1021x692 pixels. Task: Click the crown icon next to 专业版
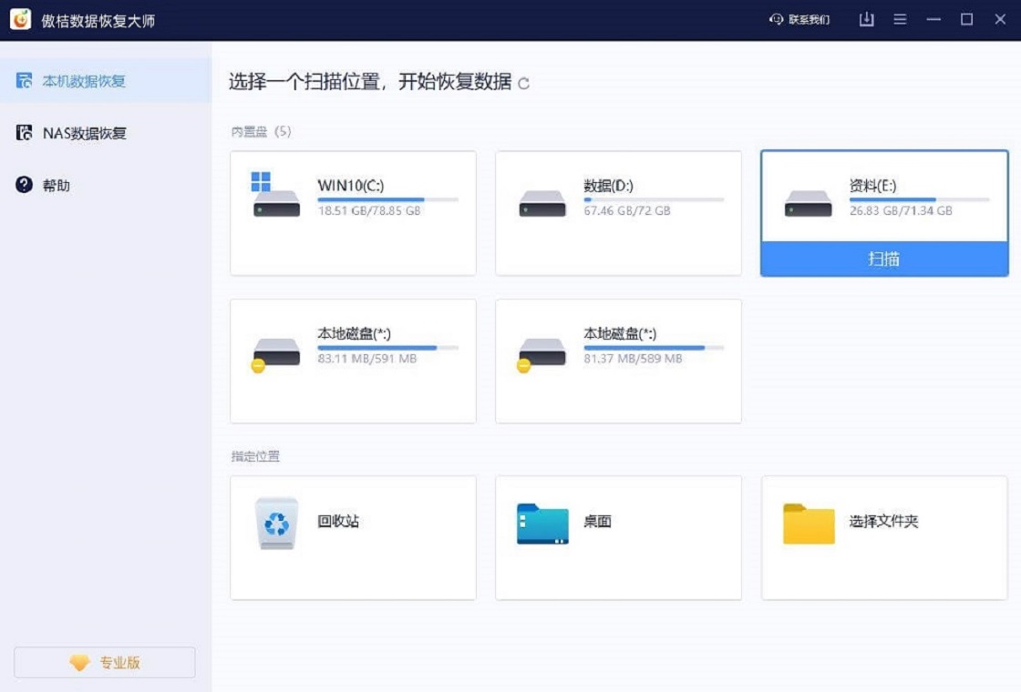(x=80, y=663)
